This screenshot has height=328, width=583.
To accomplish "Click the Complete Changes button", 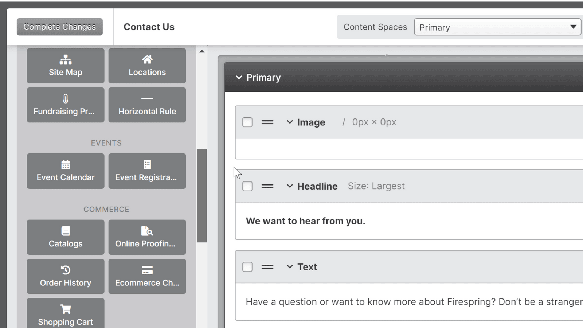I will click(60, 27).
